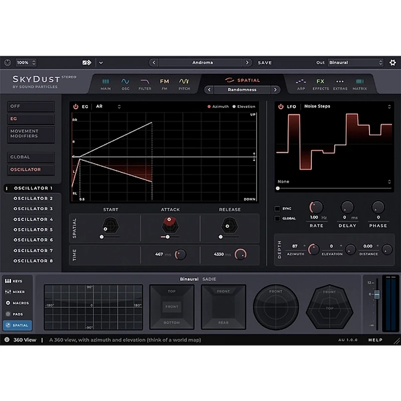Screen dimensions: 401x401
Task: Adjust the LFO slider under None
Action: point(278,188)
